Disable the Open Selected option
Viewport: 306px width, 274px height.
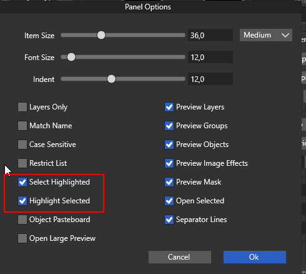[169, 201]
